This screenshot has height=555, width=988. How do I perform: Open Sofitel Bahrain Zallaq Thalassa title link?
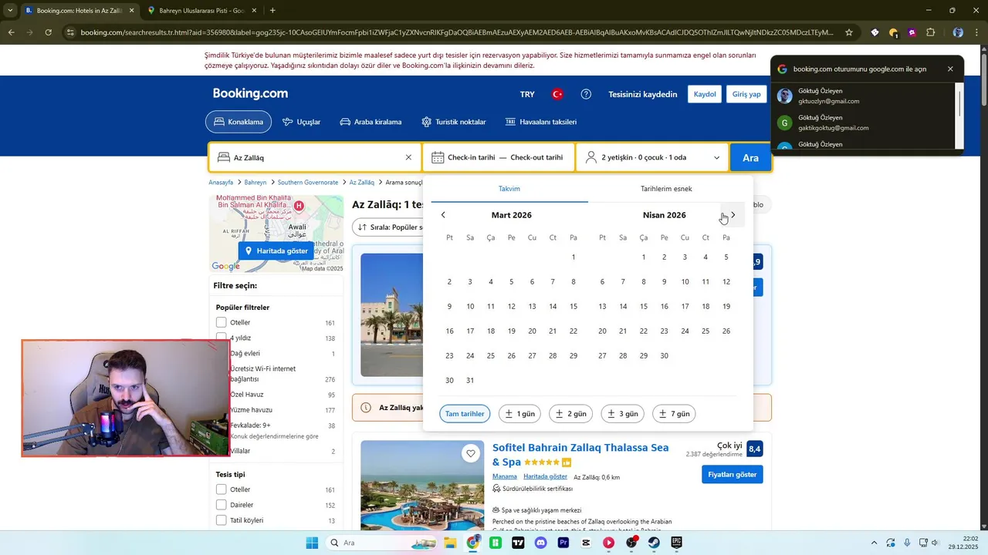(580, 455)
